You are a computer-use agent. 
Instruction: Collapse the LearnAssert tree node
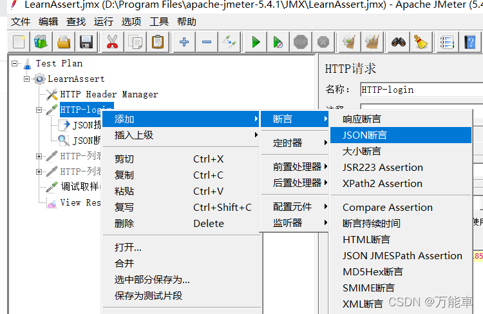click(x=27, y=79)
